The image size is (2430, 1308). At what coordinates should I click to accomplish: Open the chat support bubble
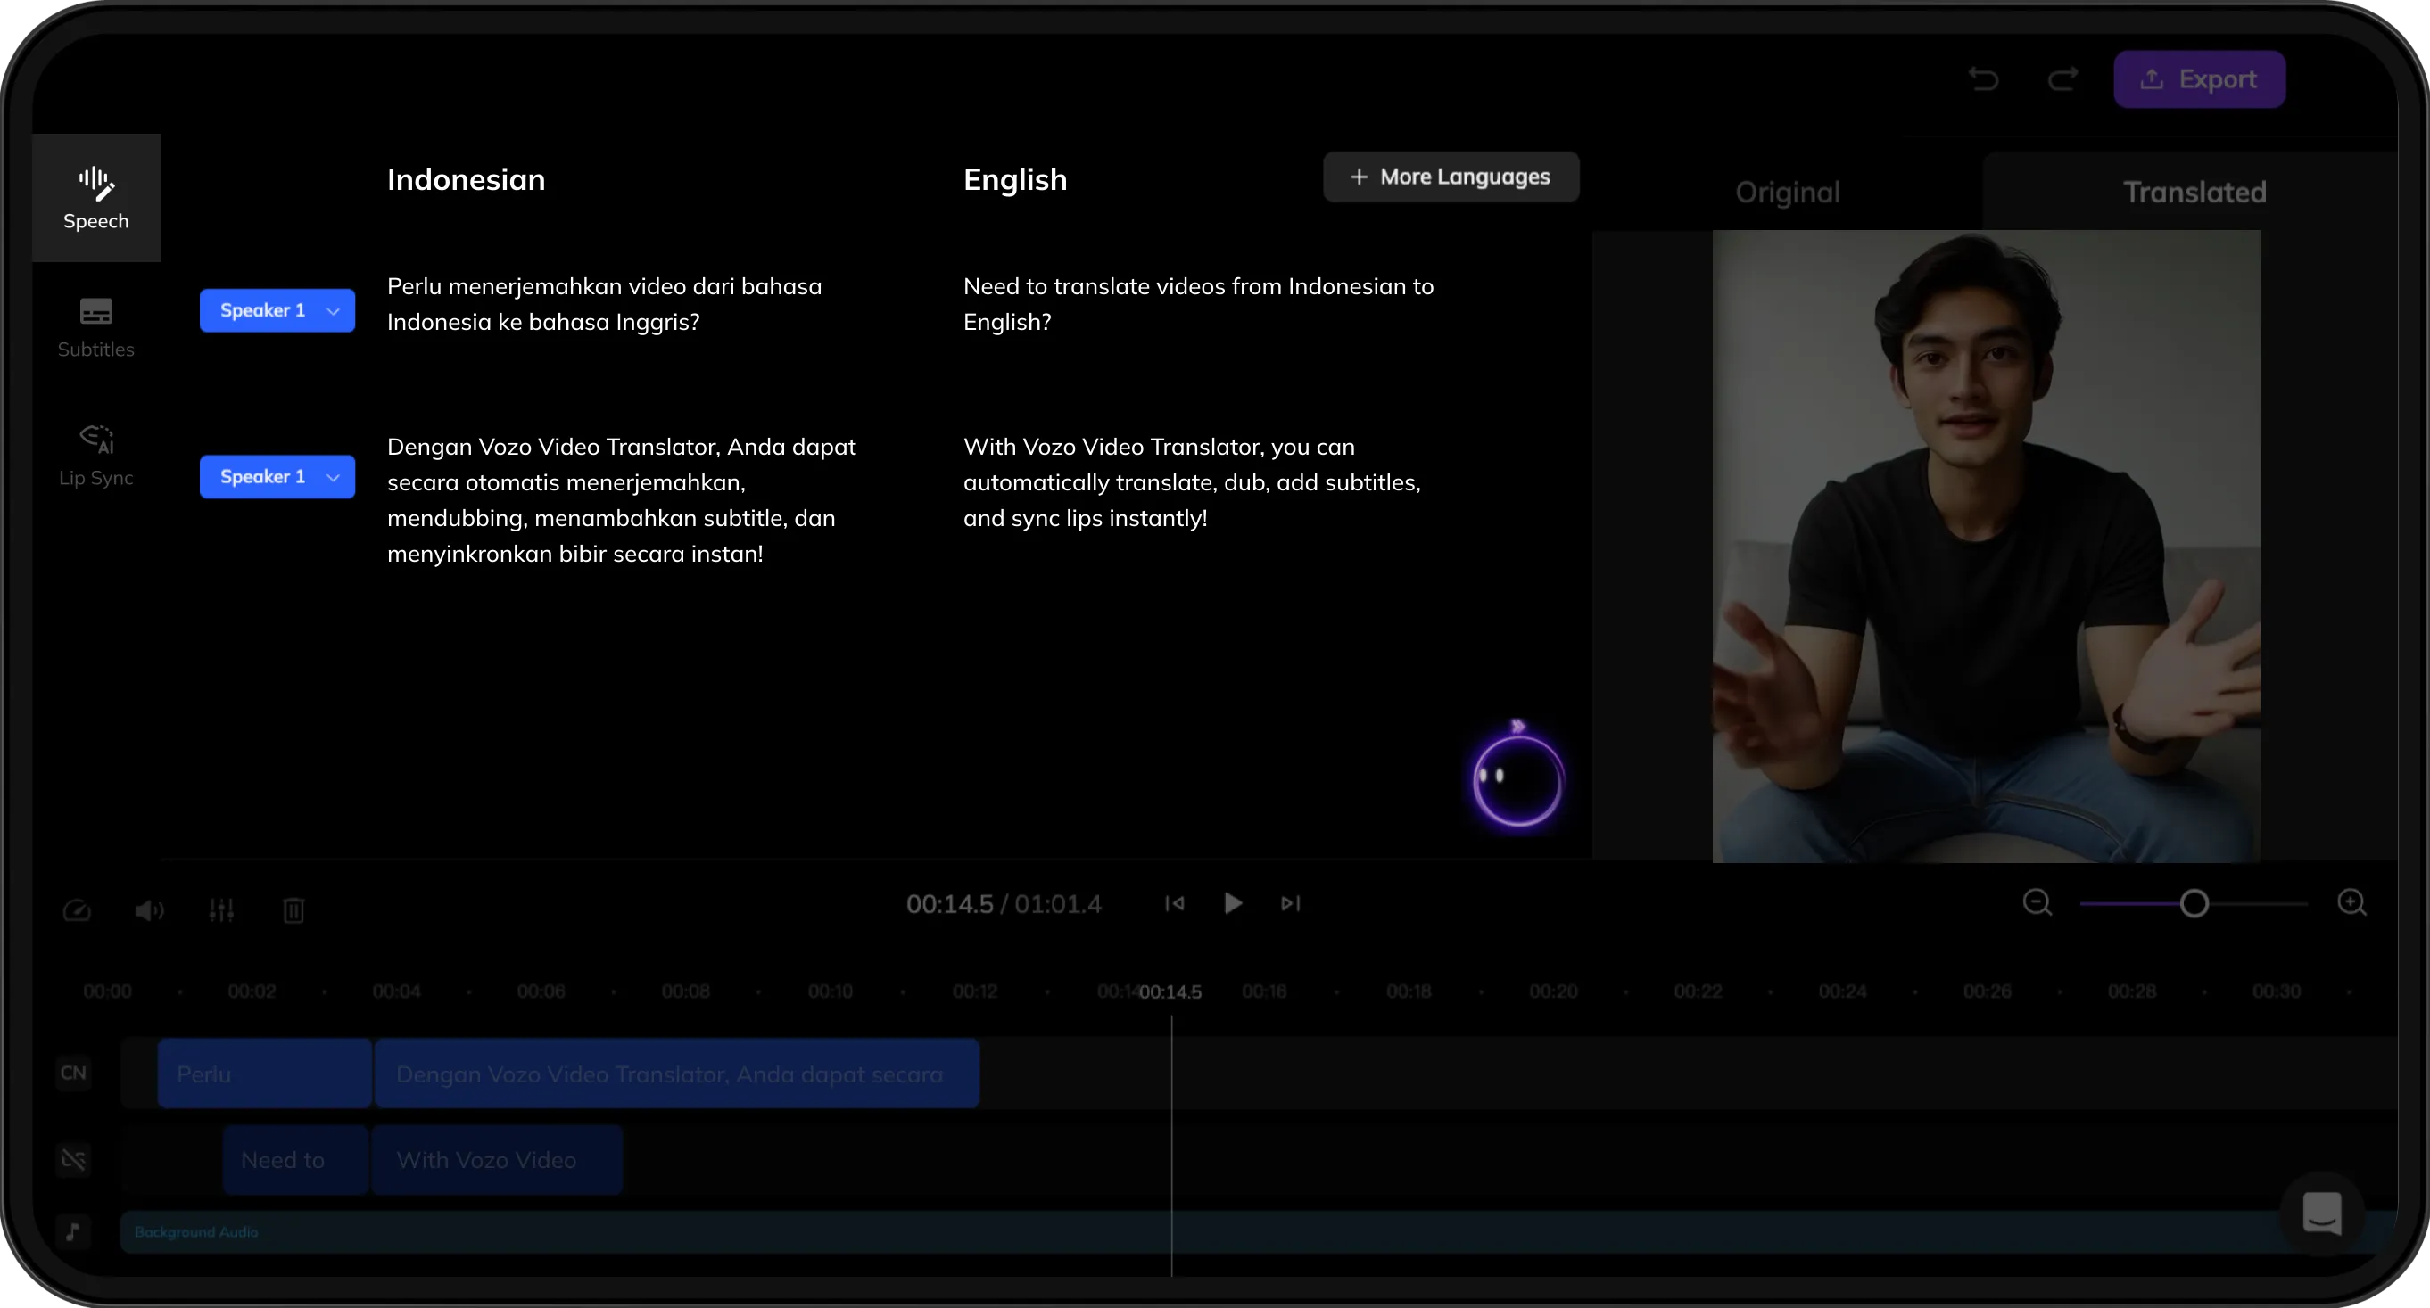2321,1213
